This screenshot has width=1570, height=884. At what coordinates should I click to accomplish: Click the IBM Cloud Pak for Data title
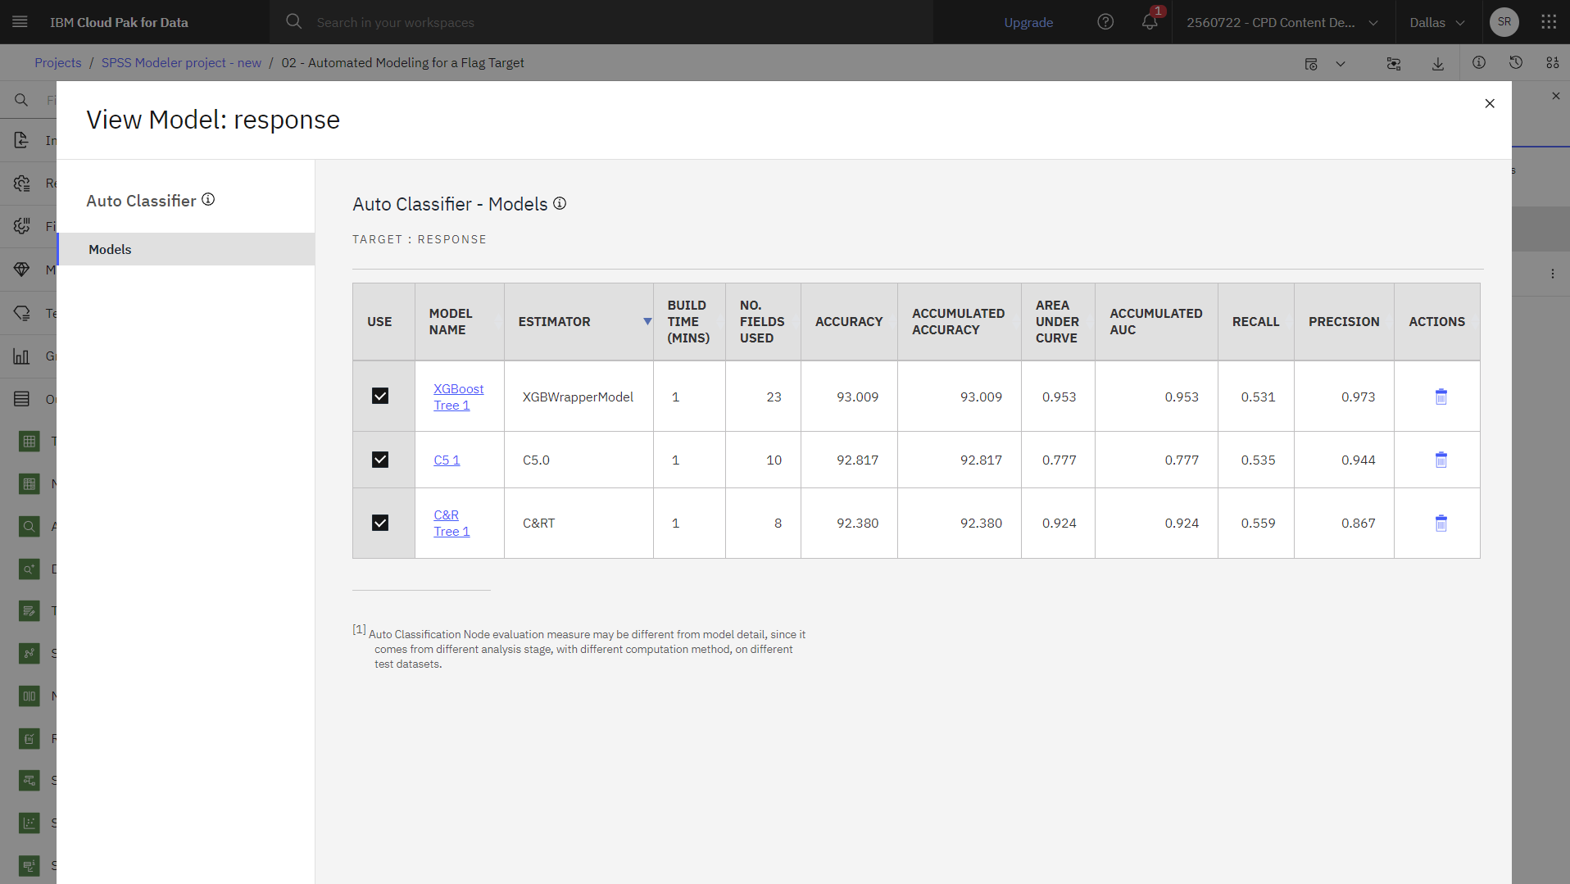(x=119, y=22)
